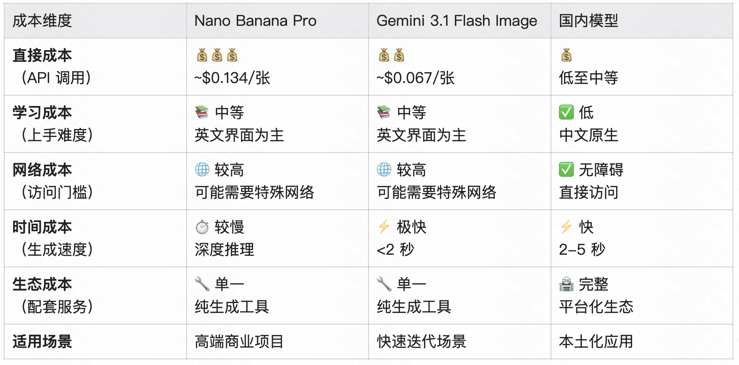Click the wrench icon in Nano Banana Pro column
The height and width of the screenshot is (365, 739).
point(202,284)
